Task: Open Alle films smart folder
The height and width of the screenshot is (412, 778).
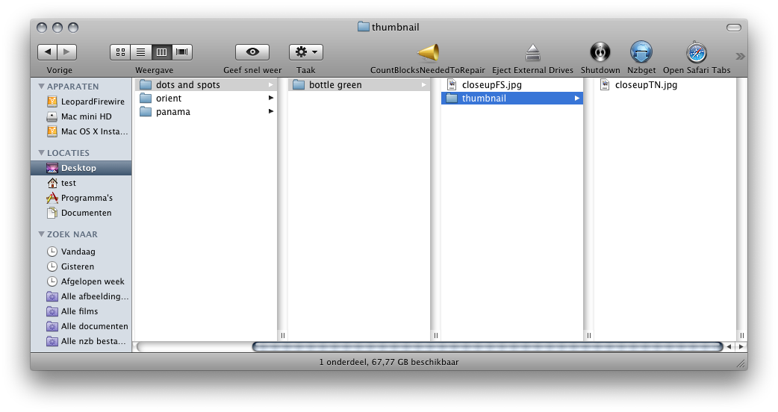Action: point(81,311)
